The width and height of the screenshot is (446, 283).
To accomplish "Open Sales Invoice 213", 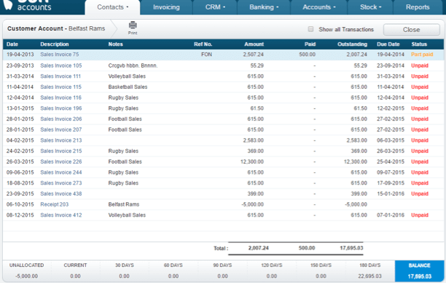I will [61, 140].
